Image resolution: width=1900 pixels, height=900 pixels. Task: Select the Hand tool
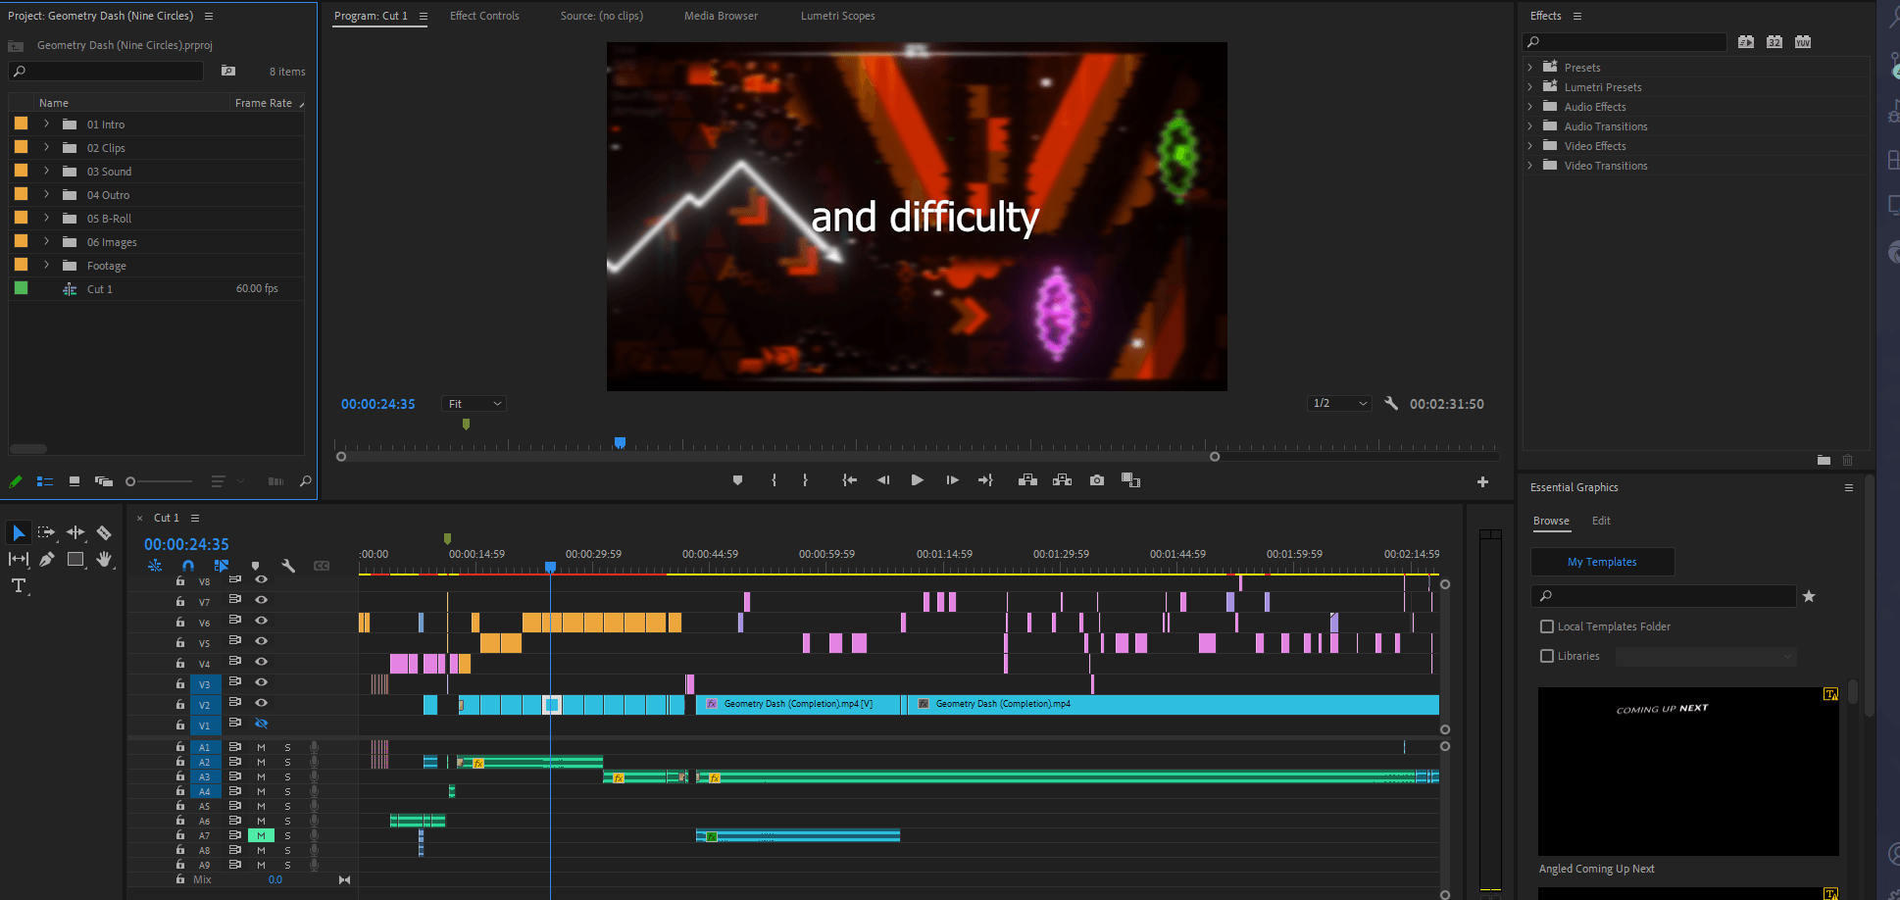(x=104, y=559)
